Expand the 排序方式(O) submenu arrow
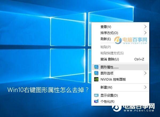This screenshot has width=160, height=117. [145, 33]
